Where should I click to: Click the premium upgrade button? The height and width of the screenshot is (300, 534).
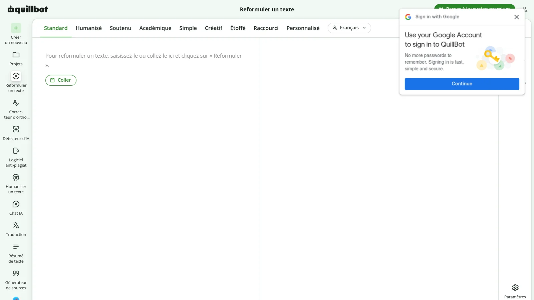(x=475, y=6)
